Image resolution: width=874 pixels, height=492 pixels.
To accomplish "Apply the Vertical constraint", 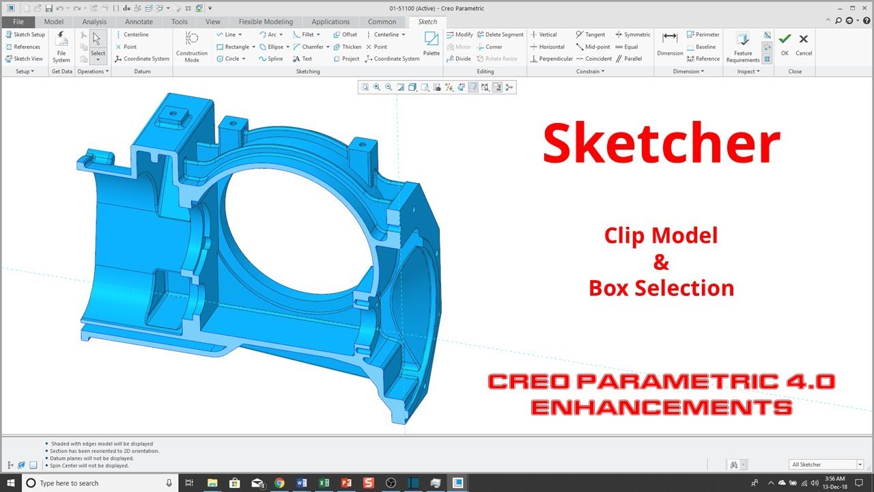I will click(x=544, y=34).
